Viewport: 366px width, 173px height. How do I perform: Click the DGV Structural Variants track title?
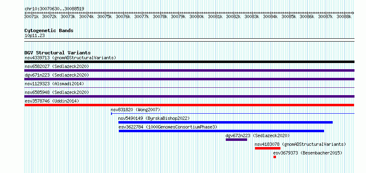pos(58,53)
